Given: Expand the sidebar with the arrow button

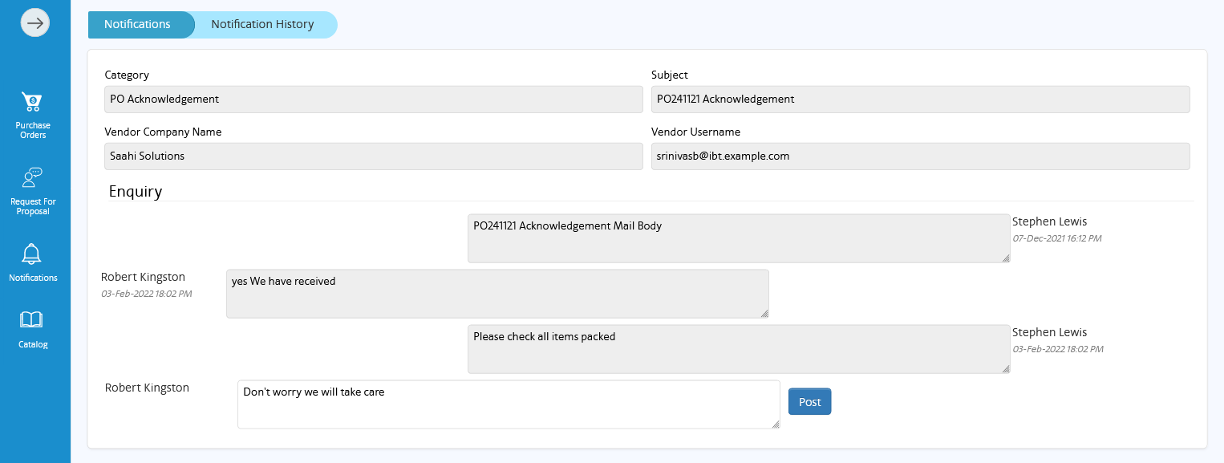Looking at the screenshot, I should [35, 23].
